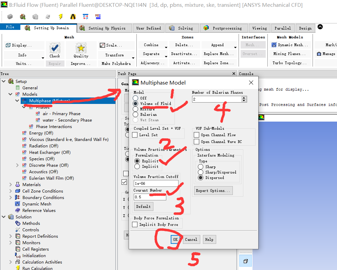Enable Open Channel Wave BC checkbox
The image size is (337, 270).
pos(196,142)
